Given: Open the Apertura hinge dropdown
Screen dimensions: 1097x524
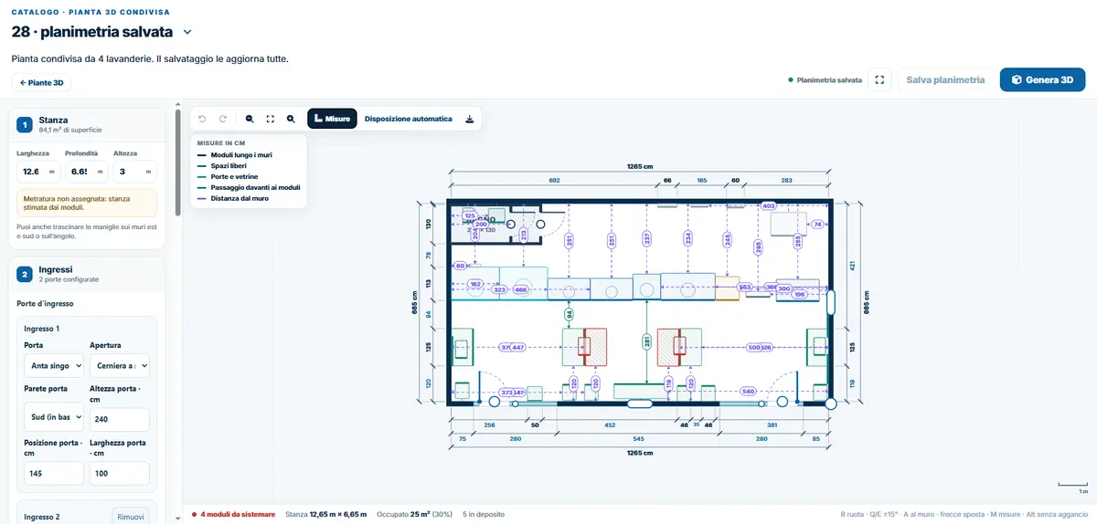Looking at the screenshot, I should tap(120, 366).
